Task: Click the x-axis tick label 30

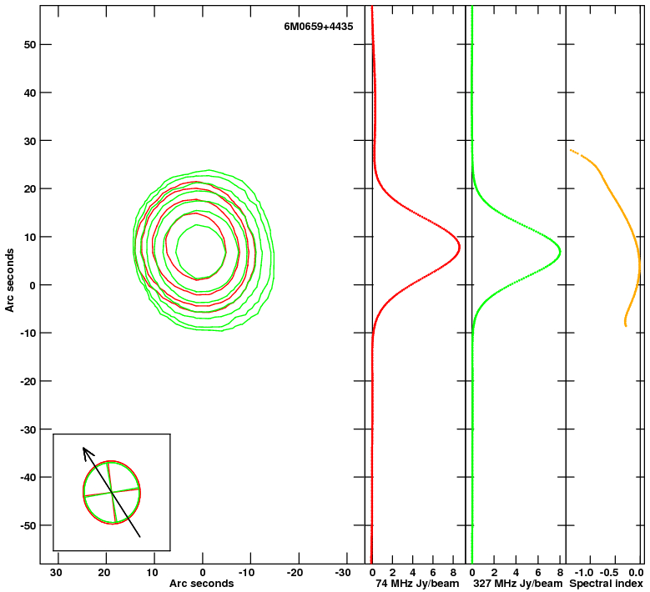Action: tap(56, 573)
